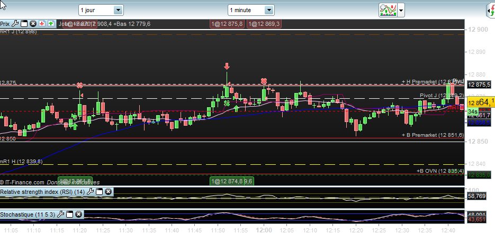
Task: Click the 'mR1 H (12 839,8)' label
Action: 21,162
